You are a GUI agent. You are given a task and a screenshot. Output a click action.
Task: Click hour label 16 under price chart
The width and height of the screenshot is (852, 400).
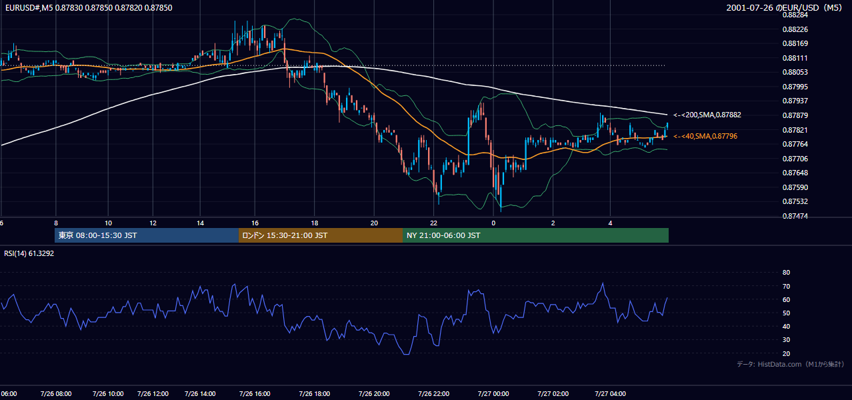(x=255, y=223)
